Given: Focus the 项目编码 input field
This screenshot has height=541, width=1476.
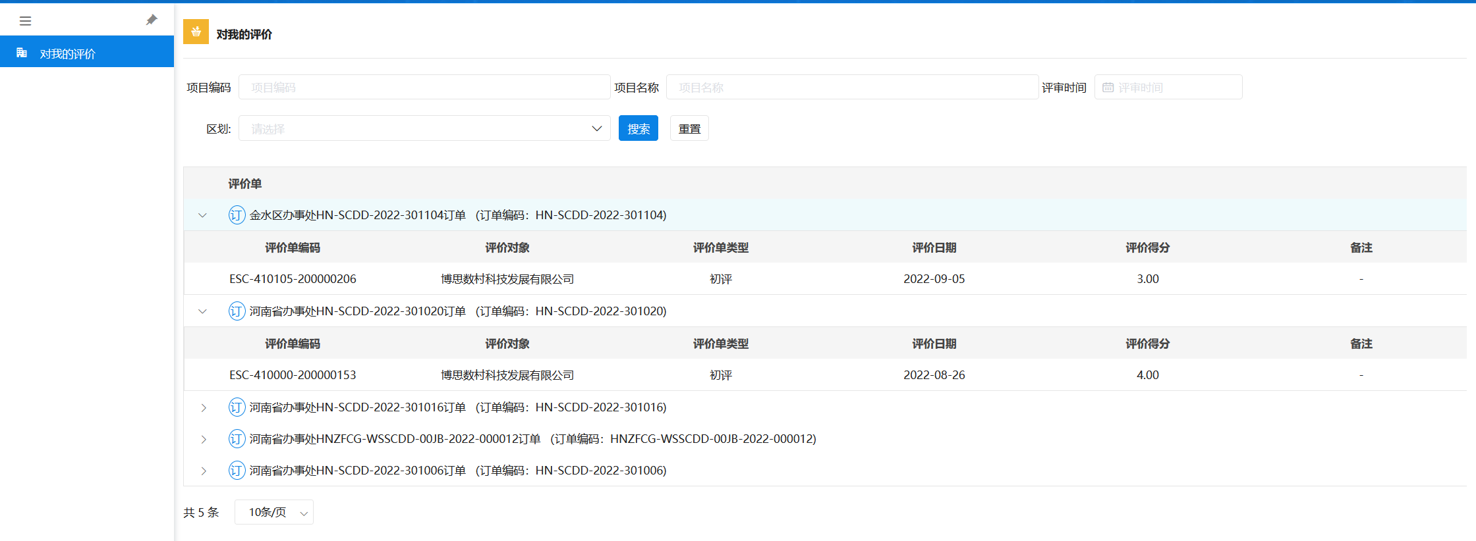Looking at the screenshot, I should pyautogui.click(x=424, y=87).
